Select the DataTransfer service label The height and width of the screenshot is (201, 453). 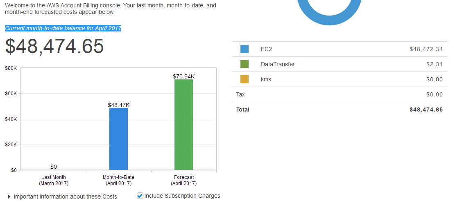(278, 64)
